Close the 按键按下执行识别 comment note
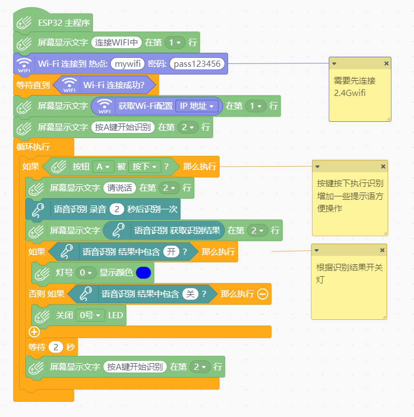 point(383,167)
